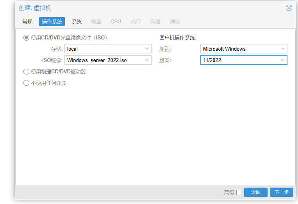Select the 操作系统 tab

[52, 21]
